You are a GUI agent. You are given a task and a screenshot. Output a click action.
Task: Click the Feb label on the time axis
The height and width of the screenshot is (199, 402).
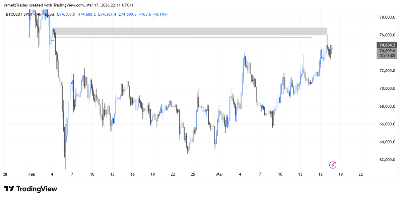point(32,174)
